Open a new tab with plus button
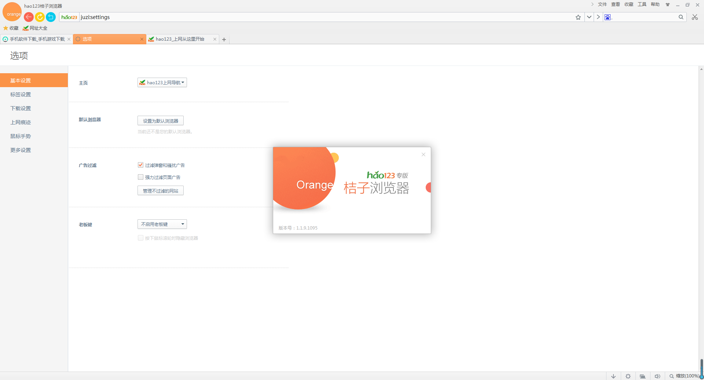Viewport: 704px width, 380px height. point(224,40)
